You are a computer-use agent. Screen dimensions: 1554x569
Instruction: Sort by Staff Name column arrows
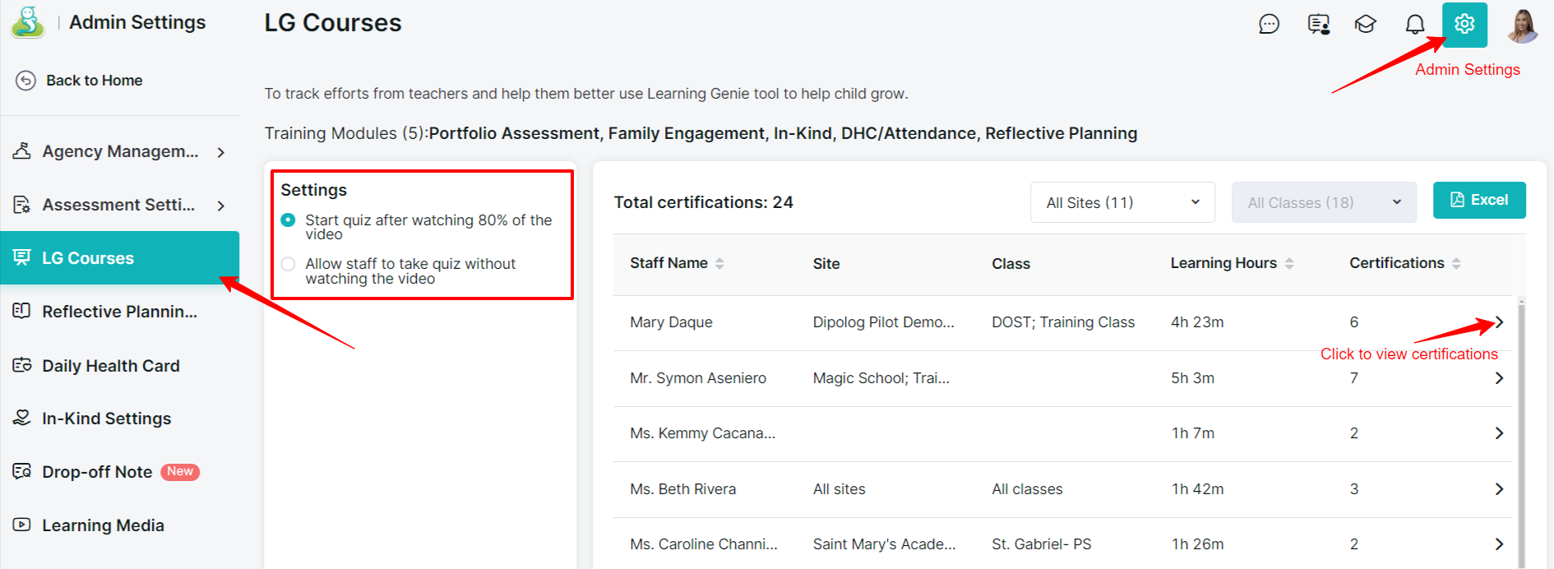[719, 263]
